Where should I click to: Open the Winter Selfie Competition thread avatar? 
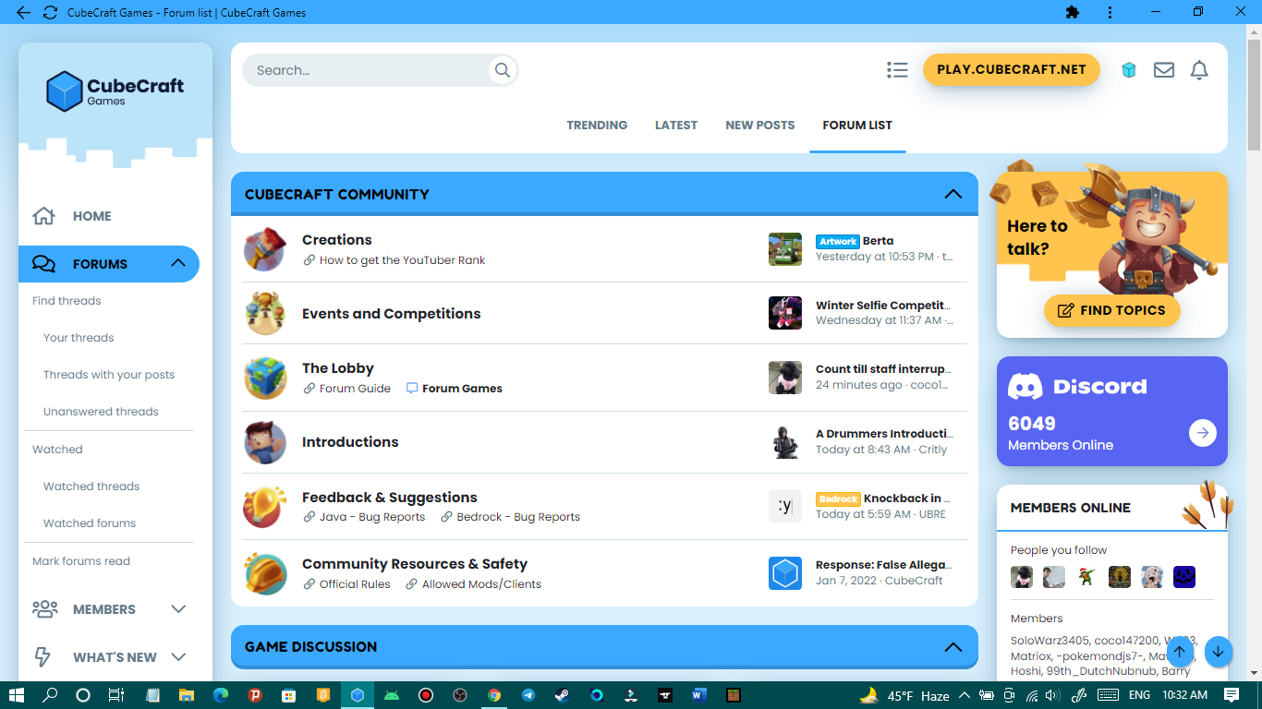pyautogui.click(x=785, y=313)
